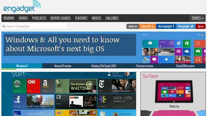
Task: Click the Mad Men video tile
Action: pos(76,101)
